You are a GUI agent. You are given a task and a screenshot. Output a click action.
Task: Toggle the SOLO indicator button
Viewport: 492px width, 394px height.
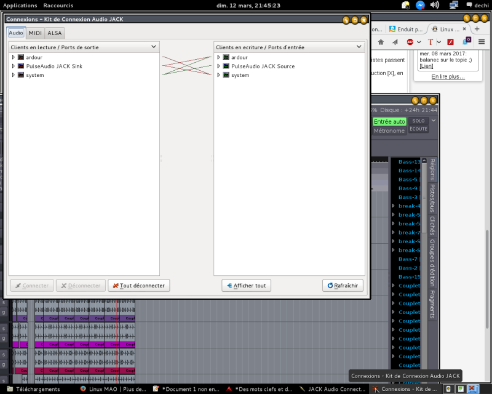click(x=418, y=121)
